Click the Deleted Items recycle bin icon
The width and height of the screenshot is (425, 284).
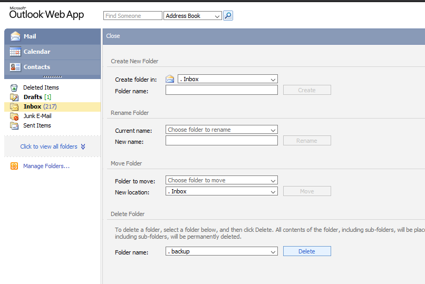click(x=14, y=87)
